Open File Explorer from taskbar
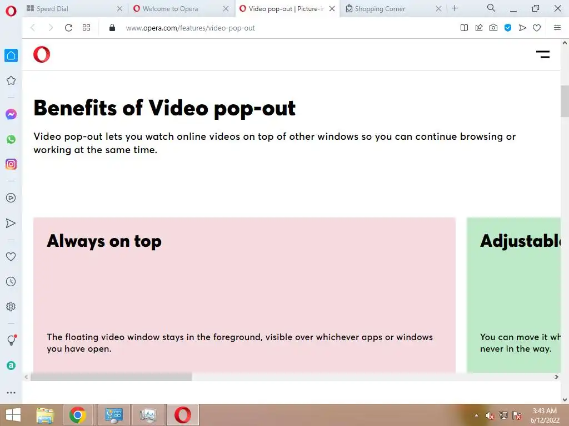Screen dimensions: 569x426 pos(45,415)
